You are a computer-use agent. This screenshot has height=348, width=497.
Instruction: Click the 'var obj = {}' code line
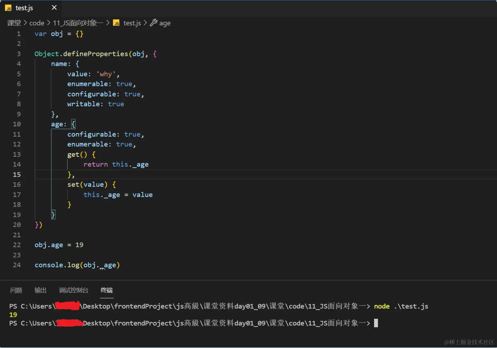(59, 34)
